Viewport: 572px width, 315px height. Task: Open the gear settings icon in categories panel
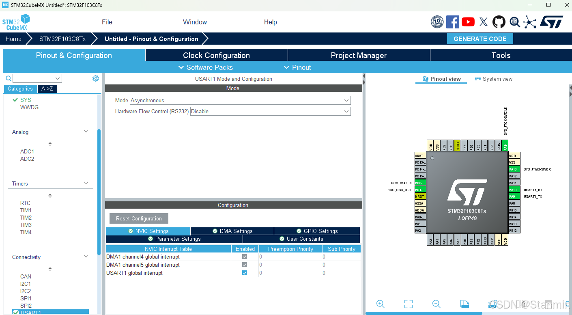(x=96, y=78)
